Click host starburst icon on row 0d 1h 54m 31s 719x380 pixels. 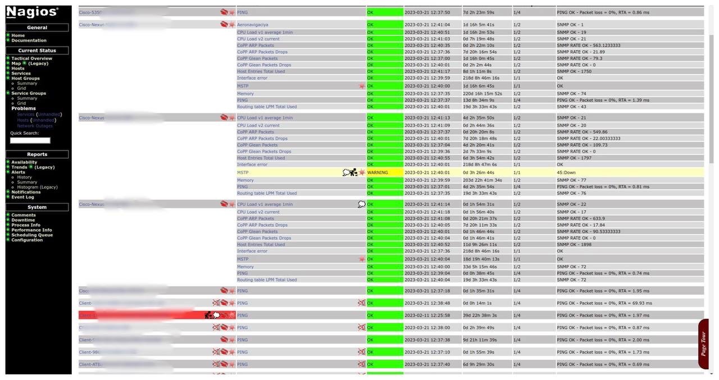(x=231, y=204)
